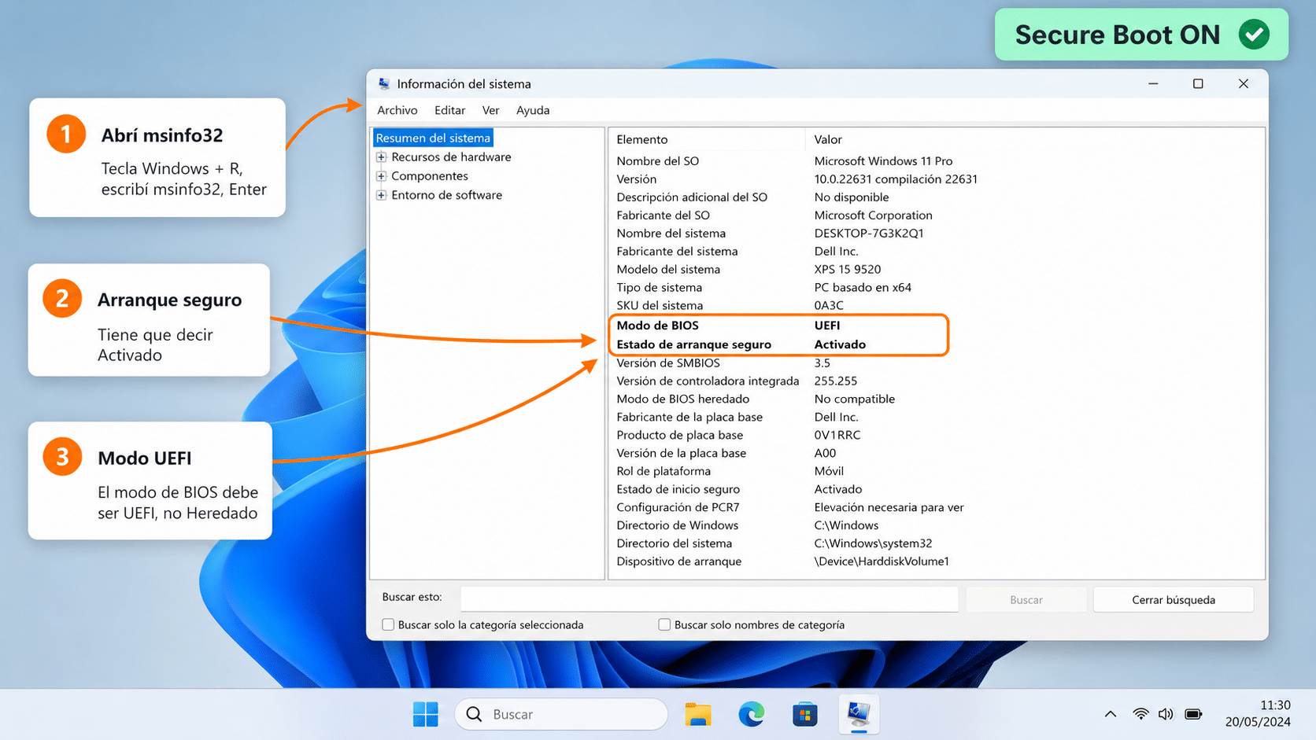This screenshot has width=1316, height=740.
Task: Click Cerrar búsqueda button
Action: (x=1173, y=599)
